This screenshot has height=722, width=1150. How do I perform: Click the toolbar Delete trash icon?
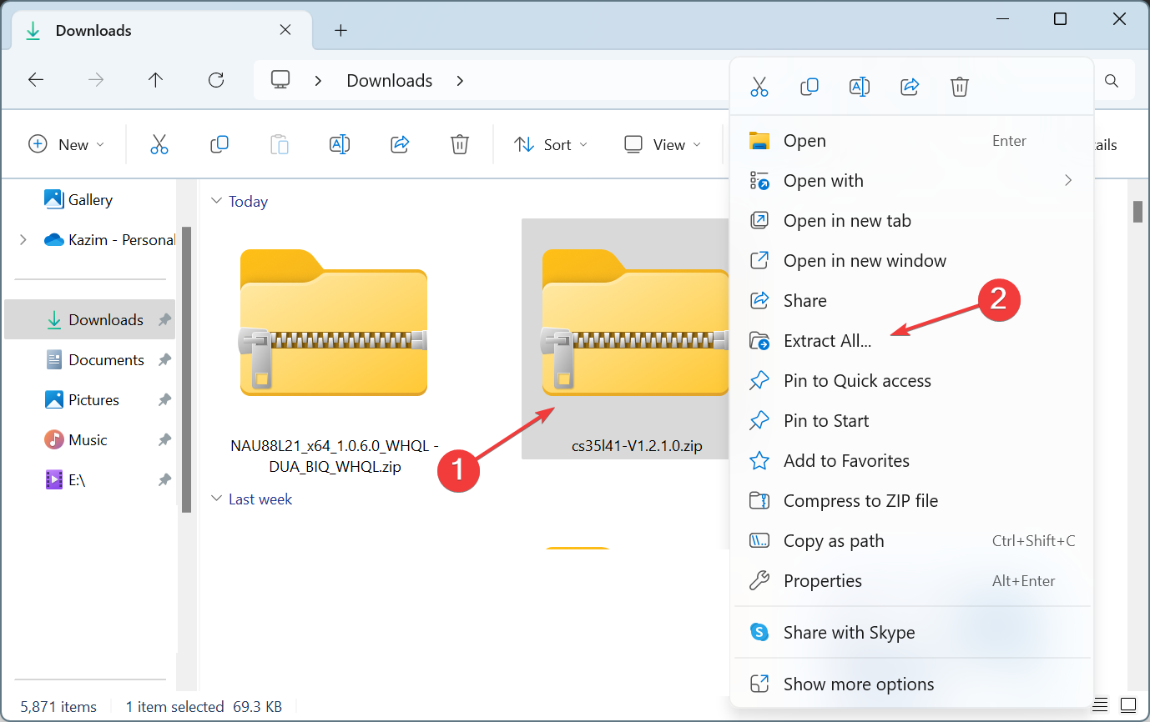click(460, 144)
